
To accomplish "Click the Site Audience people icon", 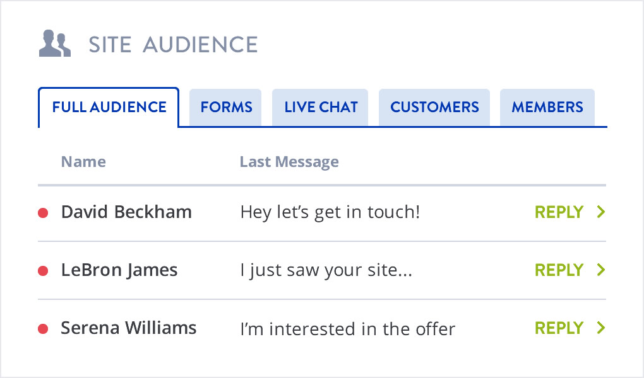I will point(54,44).
